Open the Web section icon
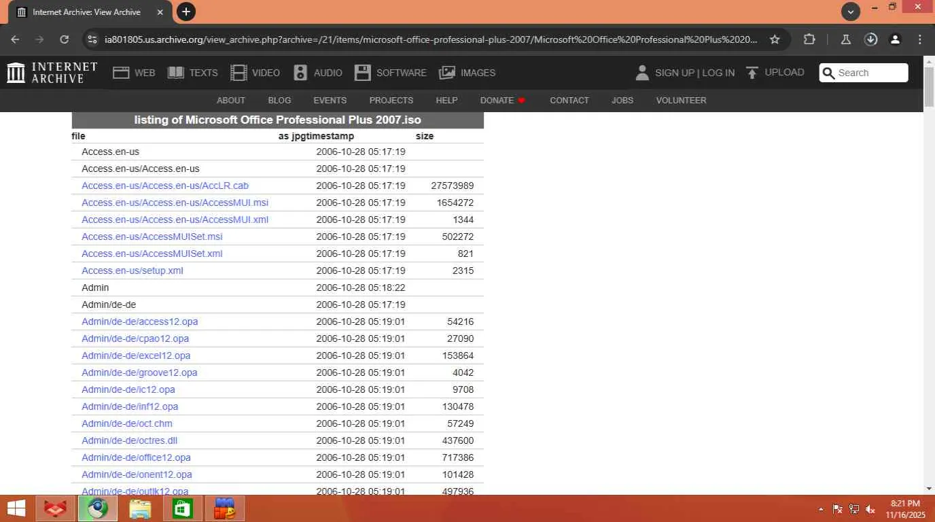The height and width of the screenshot is (522, 935). tap(121, 73)
